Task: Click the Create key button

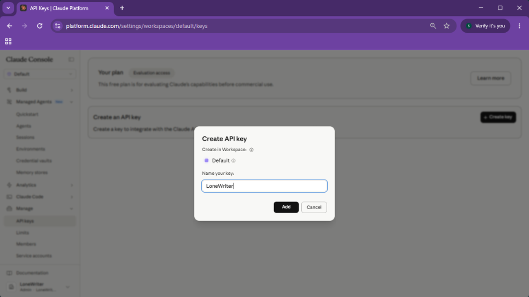Action: [x=498, y=117]
